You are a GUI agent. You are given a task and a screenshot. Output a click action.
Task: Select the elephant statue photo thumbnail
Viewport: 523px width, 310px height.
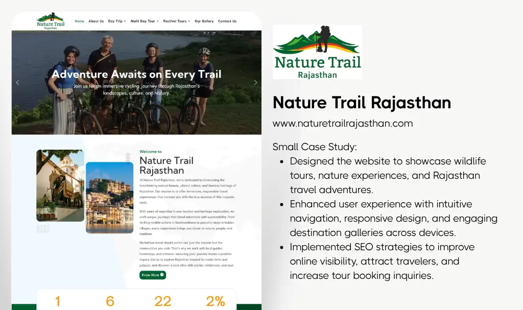click(60, 185)
